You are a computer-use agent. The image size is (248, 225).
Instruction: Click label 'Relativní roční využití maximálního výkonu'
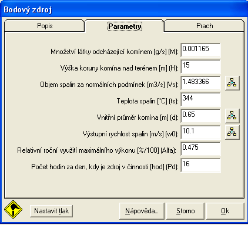76,150
